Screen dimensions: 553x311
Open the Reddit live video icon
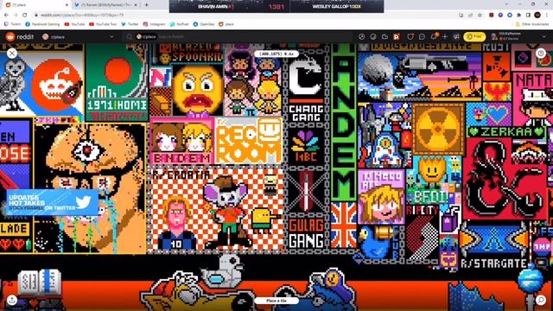397,36
